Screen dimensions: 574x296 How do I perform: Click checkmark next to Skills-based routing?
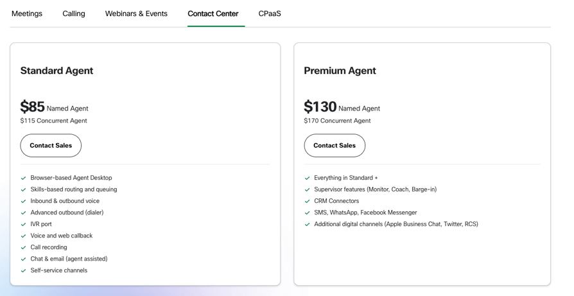tap(23, 189)
